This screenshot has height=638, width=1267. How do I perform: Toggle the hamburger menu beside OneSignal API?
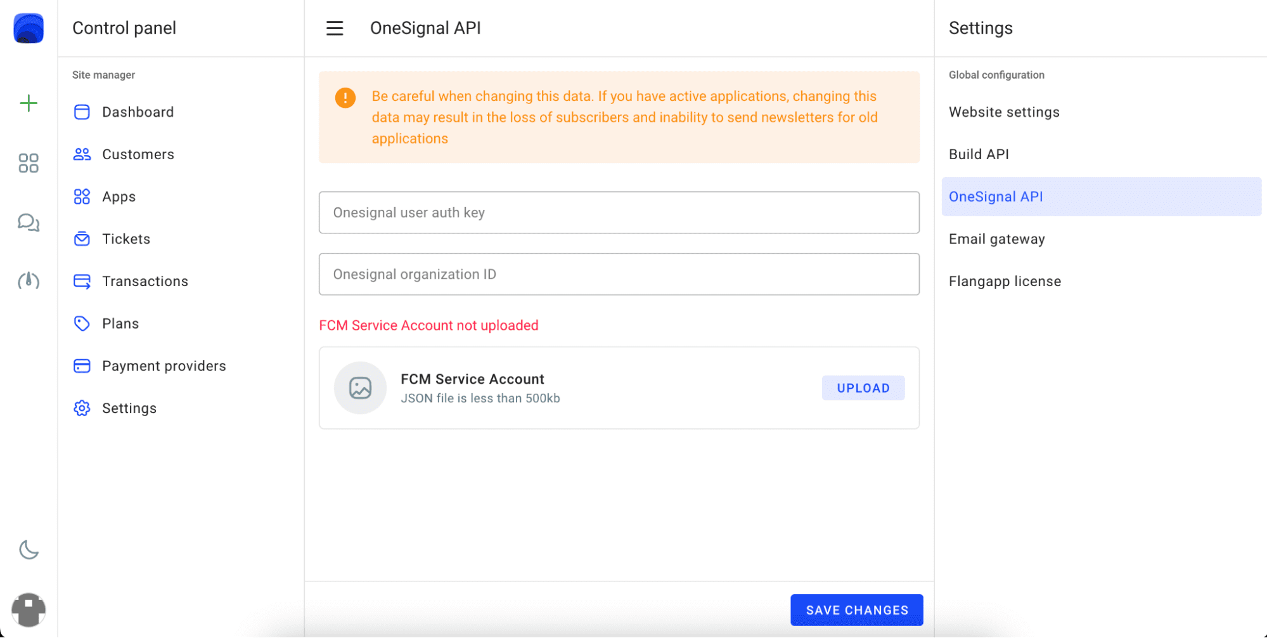(335, 29)
